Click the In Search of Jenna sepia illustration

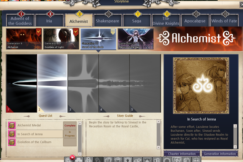(201, 86)
